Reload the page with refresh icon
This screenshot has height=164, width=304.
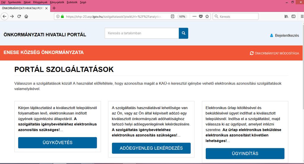(x=19, y=16)
